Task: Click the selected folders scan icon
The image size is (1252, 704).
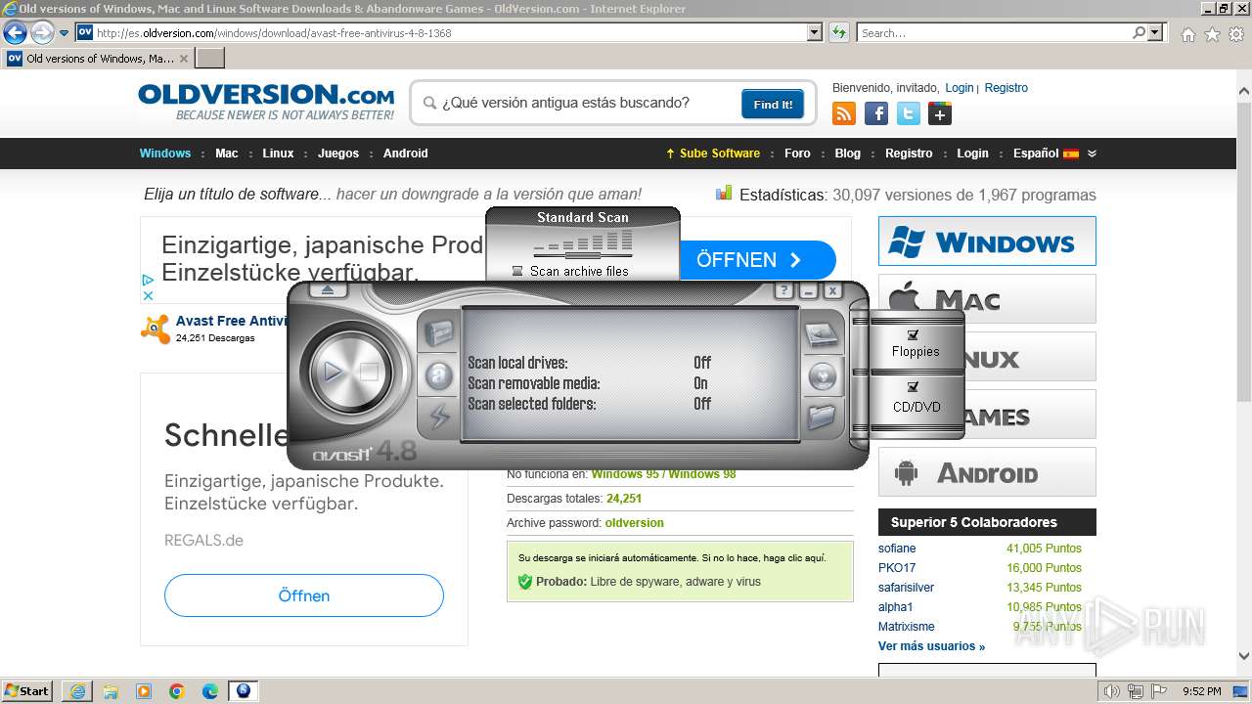Action: [x=822, y=417]
